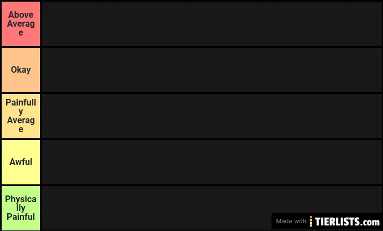This screenshot has width=383, height=231.
Task: Click the divider between Awful and Physically Painful rows
Action: [x=211, y=185]
